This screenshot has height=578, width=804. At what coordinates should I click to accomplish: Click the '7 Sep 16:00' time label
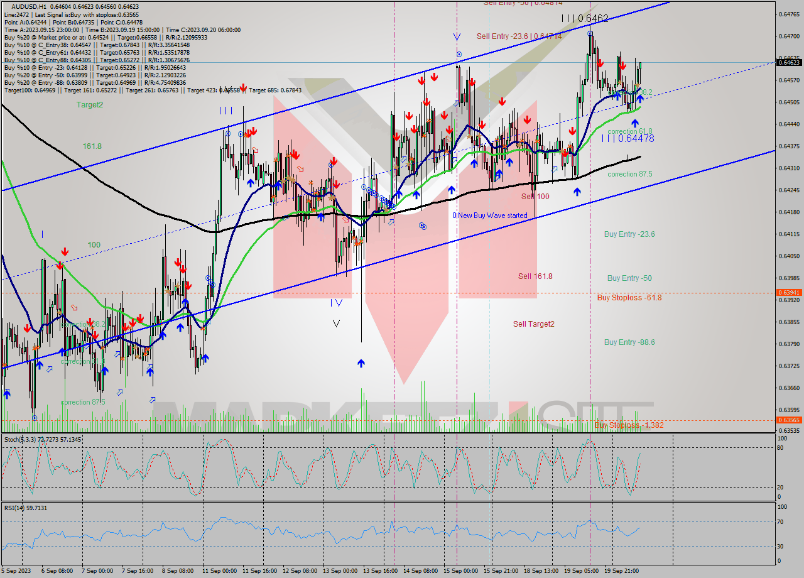(136, 572)
